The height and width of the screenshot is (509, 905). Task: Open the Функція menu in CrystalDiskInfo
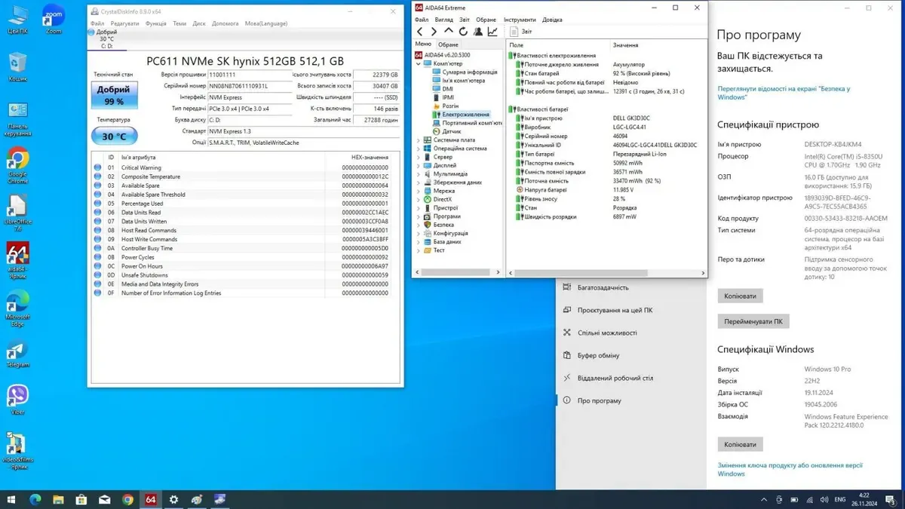click(x=155, y=23)
